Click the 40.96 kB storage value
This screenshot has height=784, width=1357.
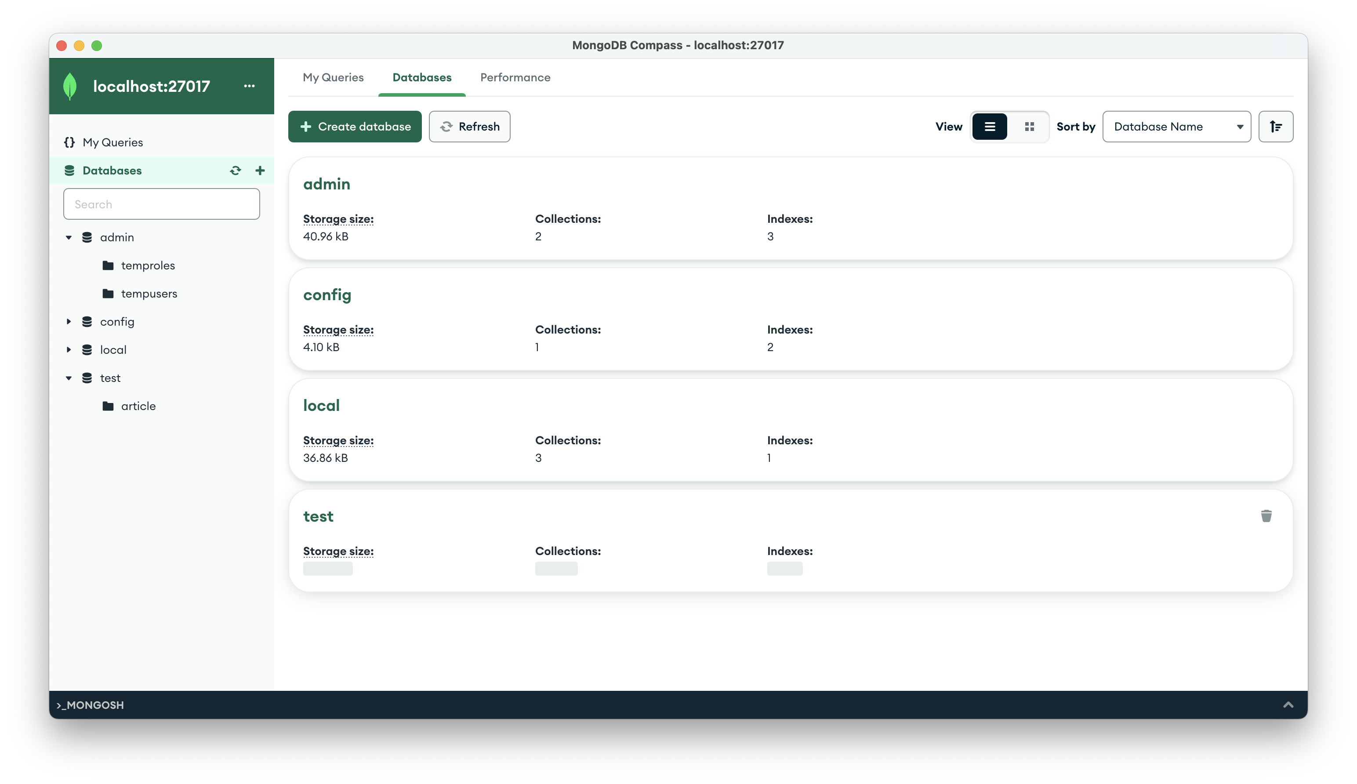click(326, 236)
